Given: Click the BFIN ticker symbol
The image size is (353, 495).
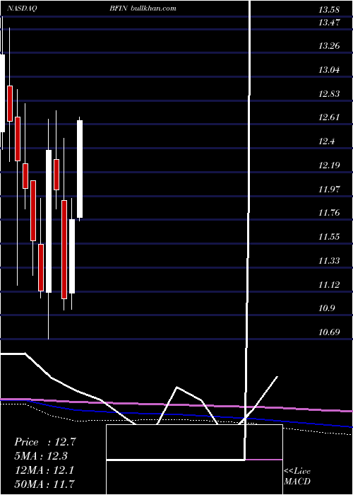Looking at the screenshot, I should [x=118, y=8].
